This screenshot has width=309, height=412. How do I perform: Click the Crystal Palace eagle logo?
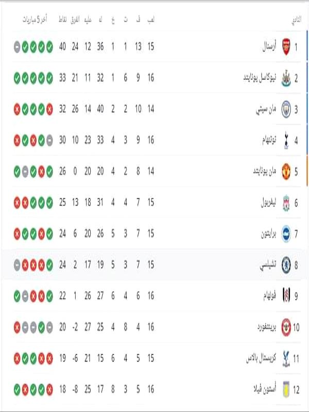[x=286, y=358]
